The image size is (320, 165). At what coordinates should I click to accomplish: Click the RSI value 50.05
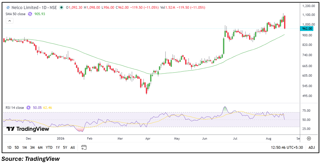[x=37, y=107]
